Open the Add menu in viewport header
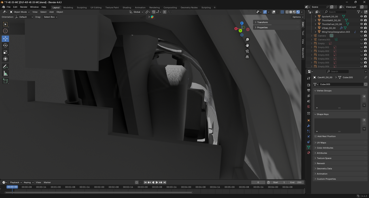369x198 pixels. pyautogui.click(x=51, y=12)
